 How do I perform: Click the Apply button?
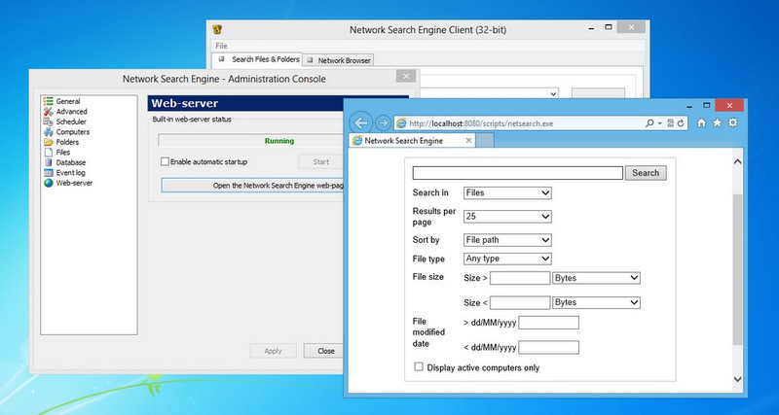pyautogui.click(x=273, y=351)
